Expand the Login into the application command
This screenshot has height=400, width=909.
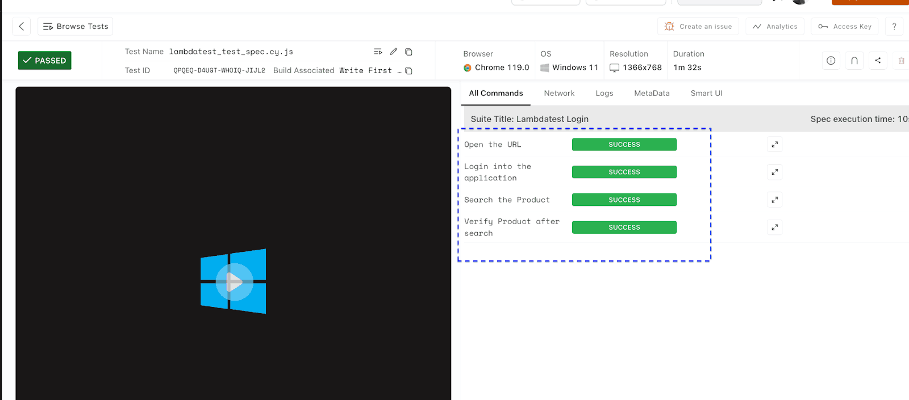775,172
